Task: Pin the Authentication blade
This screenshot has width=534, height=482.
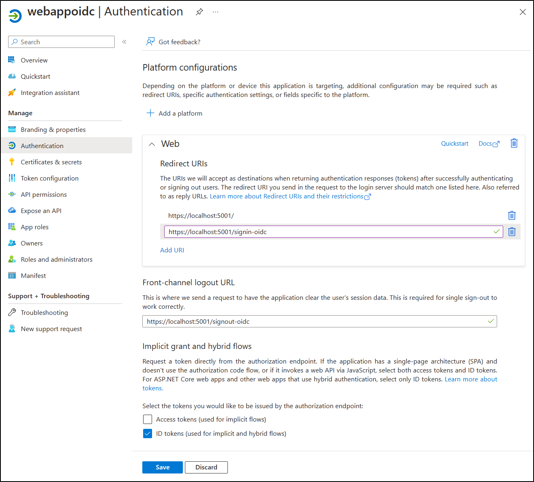Action: tap(199, 12)
